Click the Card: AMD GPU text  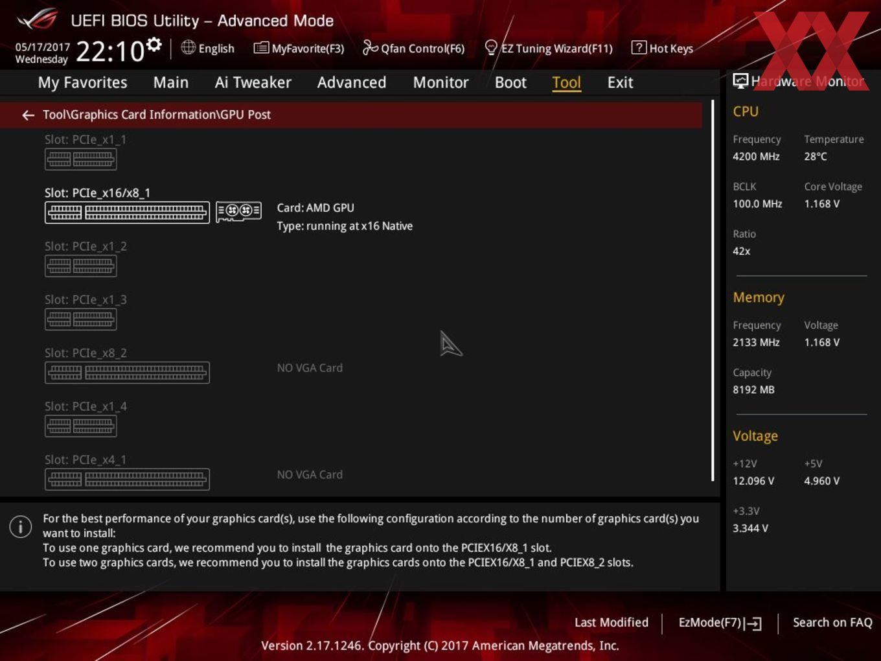[315, 208]
